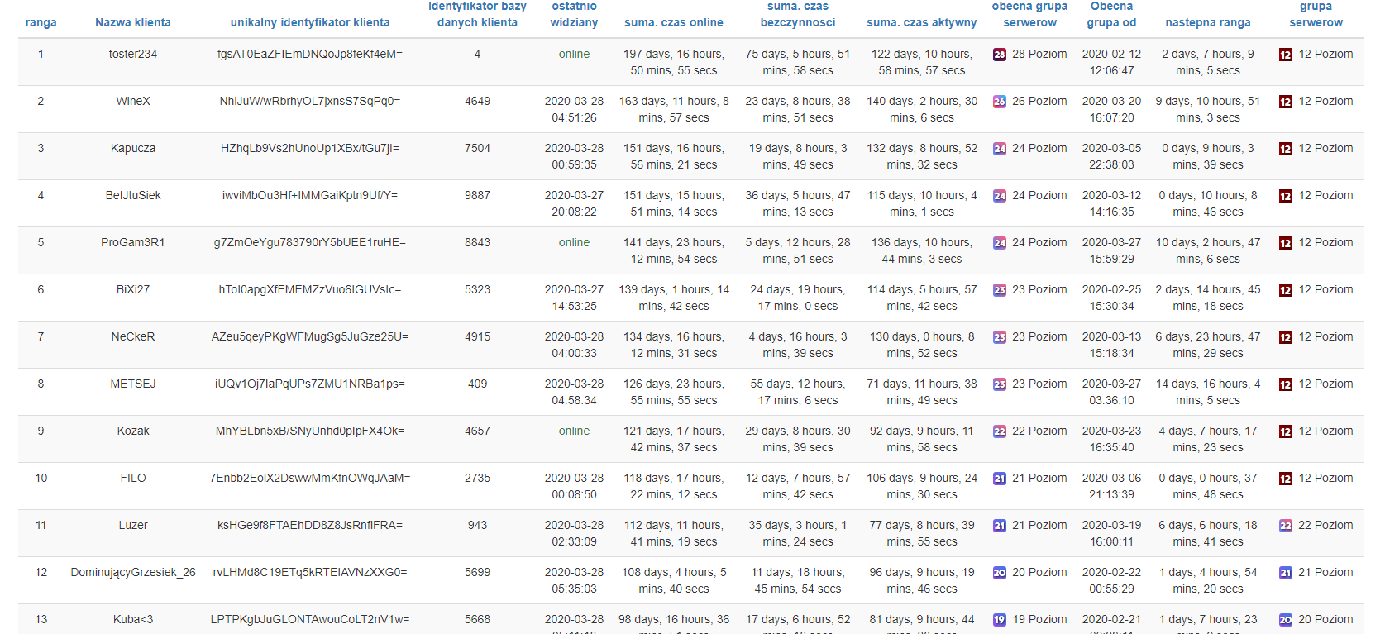Click METSEJ's idle time 55 days, 12 hours

pyautogui.click(x=798, y=392)
